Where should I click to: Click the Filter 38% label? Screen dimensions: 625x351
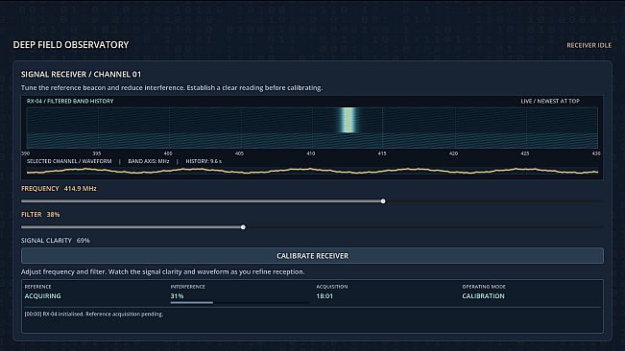40,215
